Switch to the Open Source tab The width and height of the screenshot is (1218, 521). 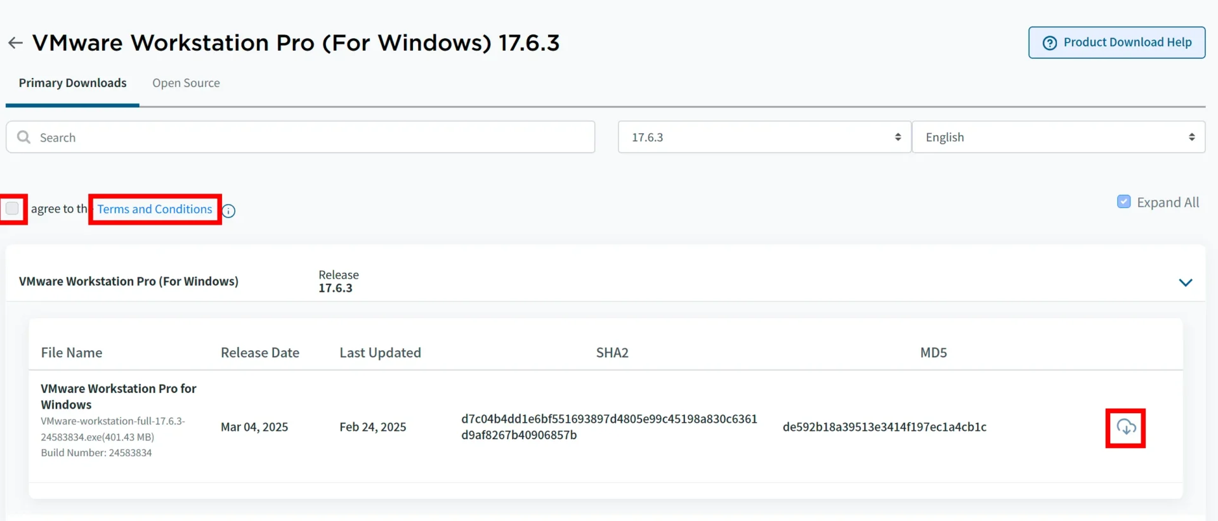coord(186,83)
